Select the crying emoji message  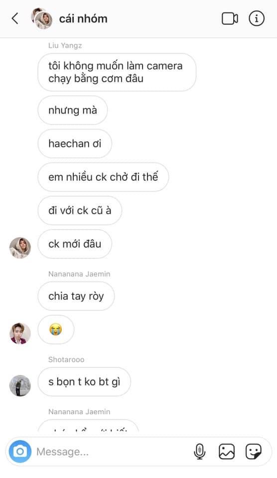point(56,330)
